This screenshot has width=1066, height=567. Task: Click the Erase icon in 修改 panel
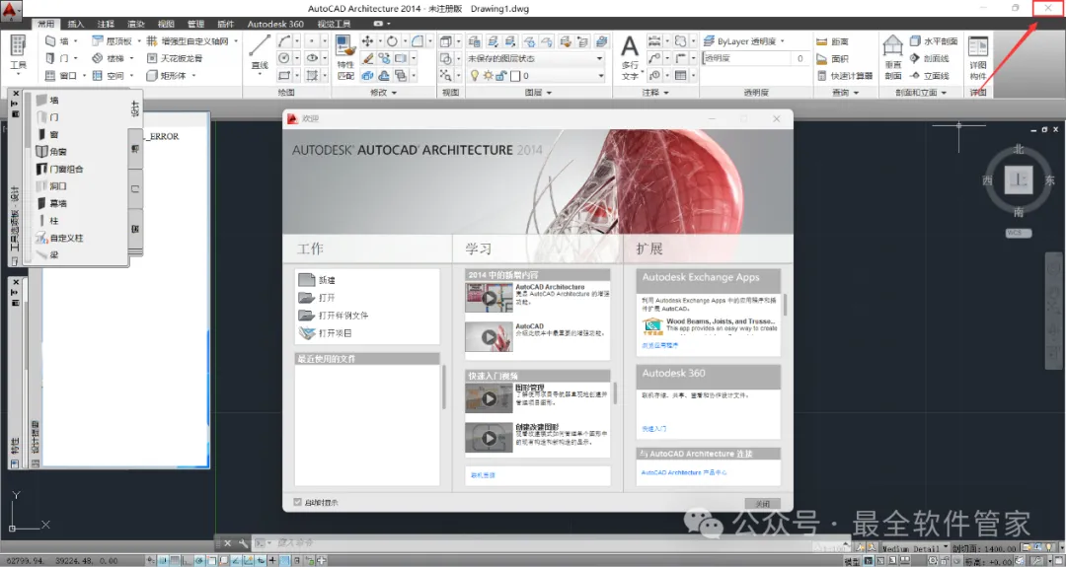tap(368, 58)
